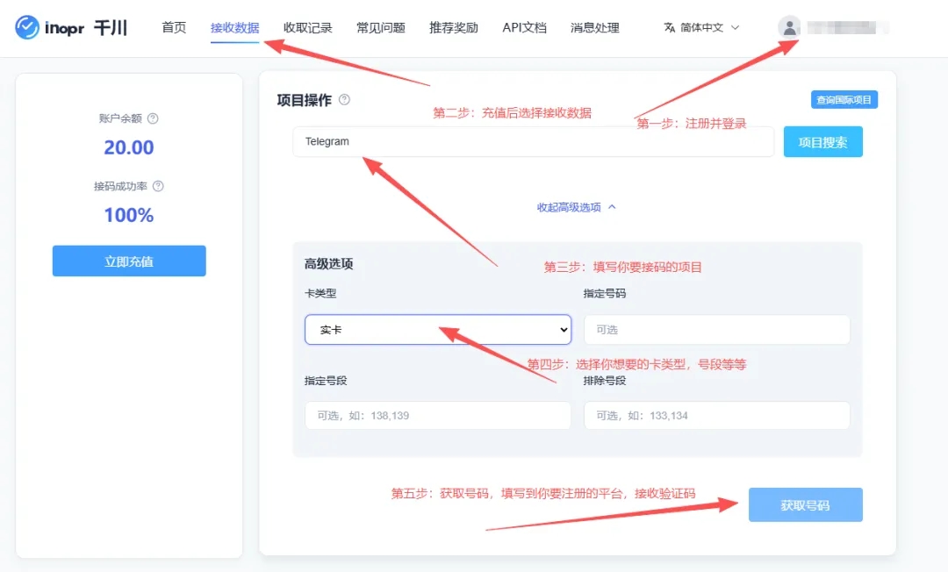This screenshot has width=948, height=572.
Task: Click the 获取号码 button
Action: tap(805, 505)
